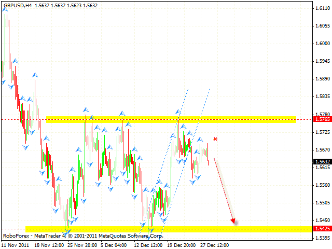Click the 1.5505 price axis label
332x249 pixels.
point(323,203)
